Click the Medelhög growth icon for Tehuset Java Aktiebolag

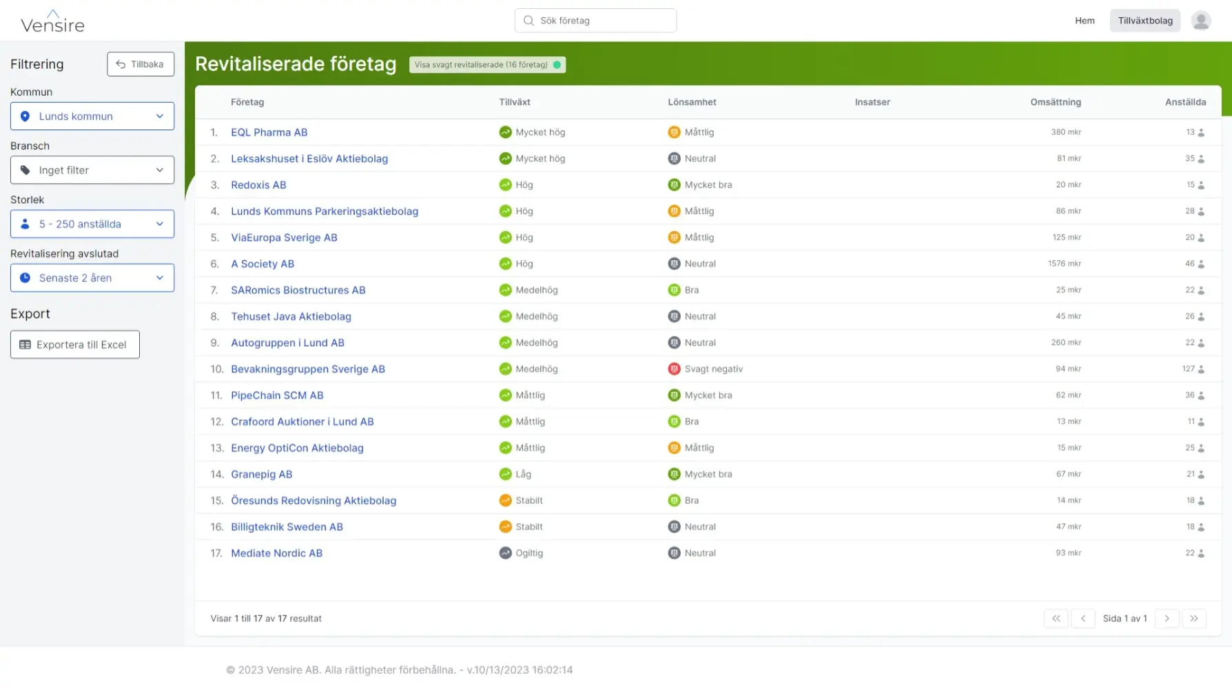tap(505, 317)
